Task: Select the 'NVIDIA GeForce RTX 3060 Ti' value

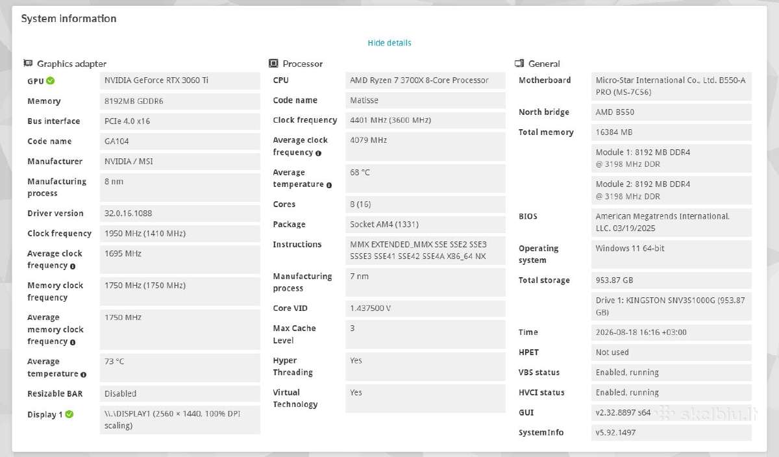Action: [x=180, y=80]
